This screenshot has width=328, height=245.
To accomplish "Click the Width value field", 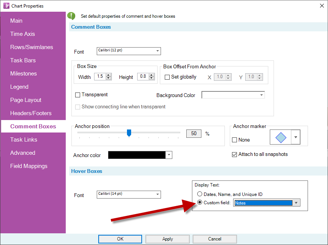I will [100, 77].
